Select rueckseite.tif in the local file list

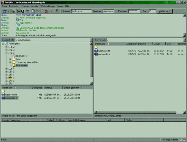11,95
